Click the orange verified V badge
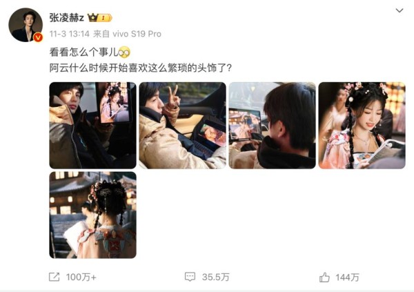414x292 pixels. 38,37
